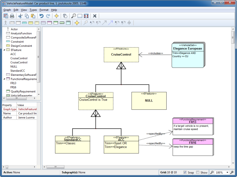
Task: Click the Delete X toolbar icon
Action: click(94, 16)
